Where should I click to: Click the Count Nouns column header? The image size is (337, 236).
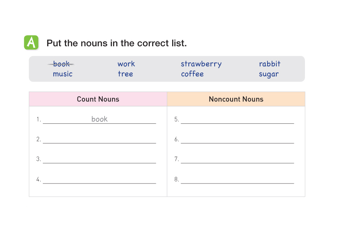[98, 99]
